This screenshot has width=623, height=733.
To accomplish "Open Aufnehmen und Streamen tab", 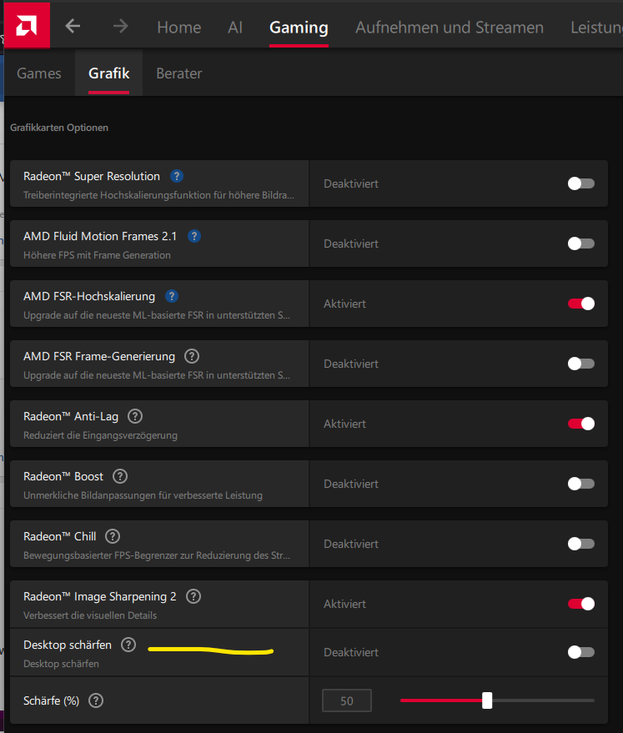I will coord(450,28).
